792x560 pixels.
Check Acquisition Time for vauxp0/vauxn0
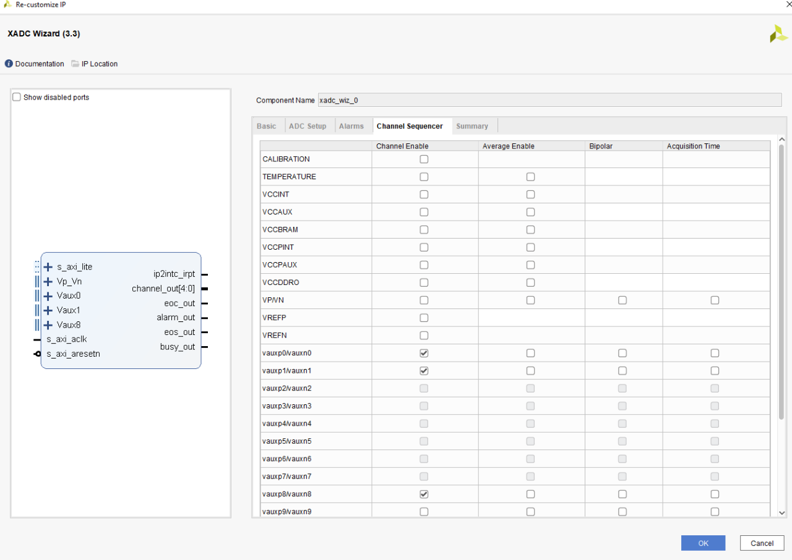(x=715, y=353)
